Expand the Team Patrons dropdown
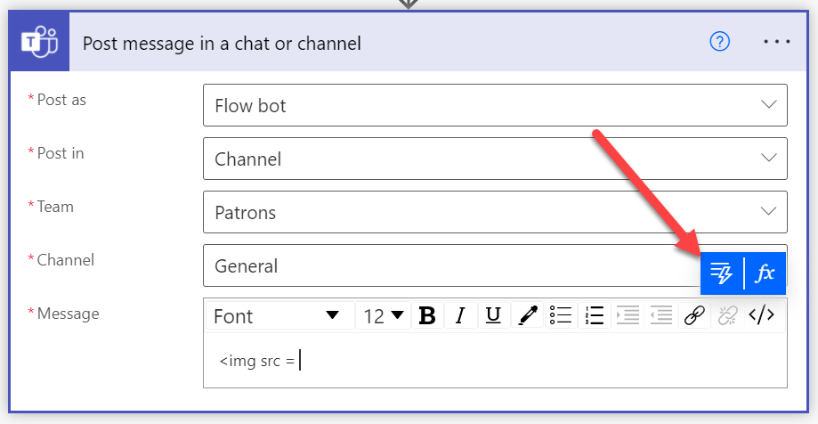The width and height of the screenshot is (818, 424). tap(769, 212)
